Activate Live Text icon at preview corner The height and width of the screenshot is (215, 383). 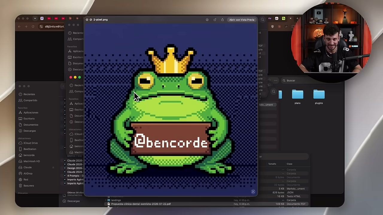point(253,192)
